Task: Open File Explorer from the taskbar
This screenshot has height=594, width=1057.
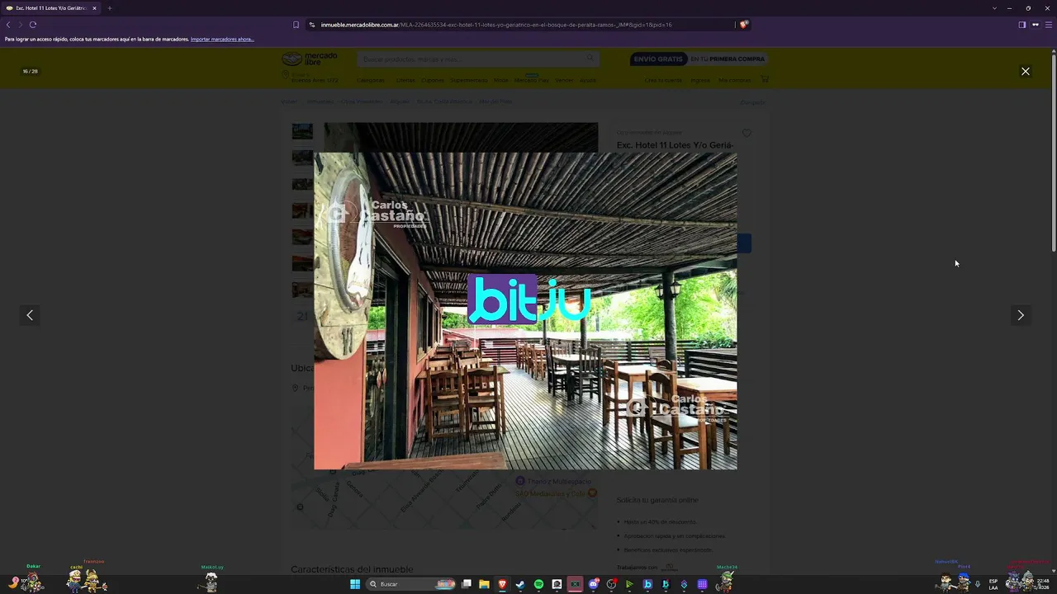Action: pos(484,584)
